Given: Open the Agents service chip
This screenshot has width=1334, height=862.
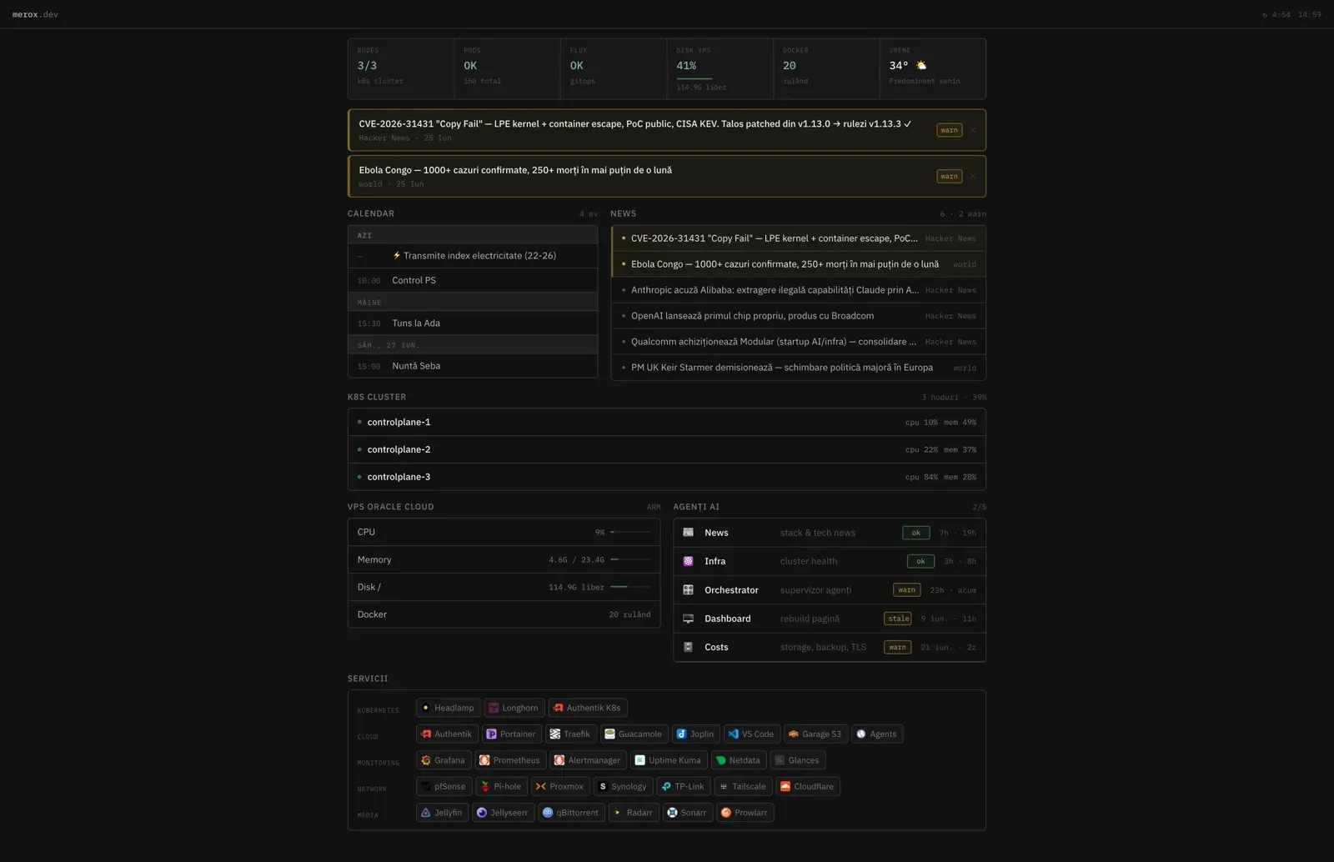Looking at the screenshot, I should [877, 734].
